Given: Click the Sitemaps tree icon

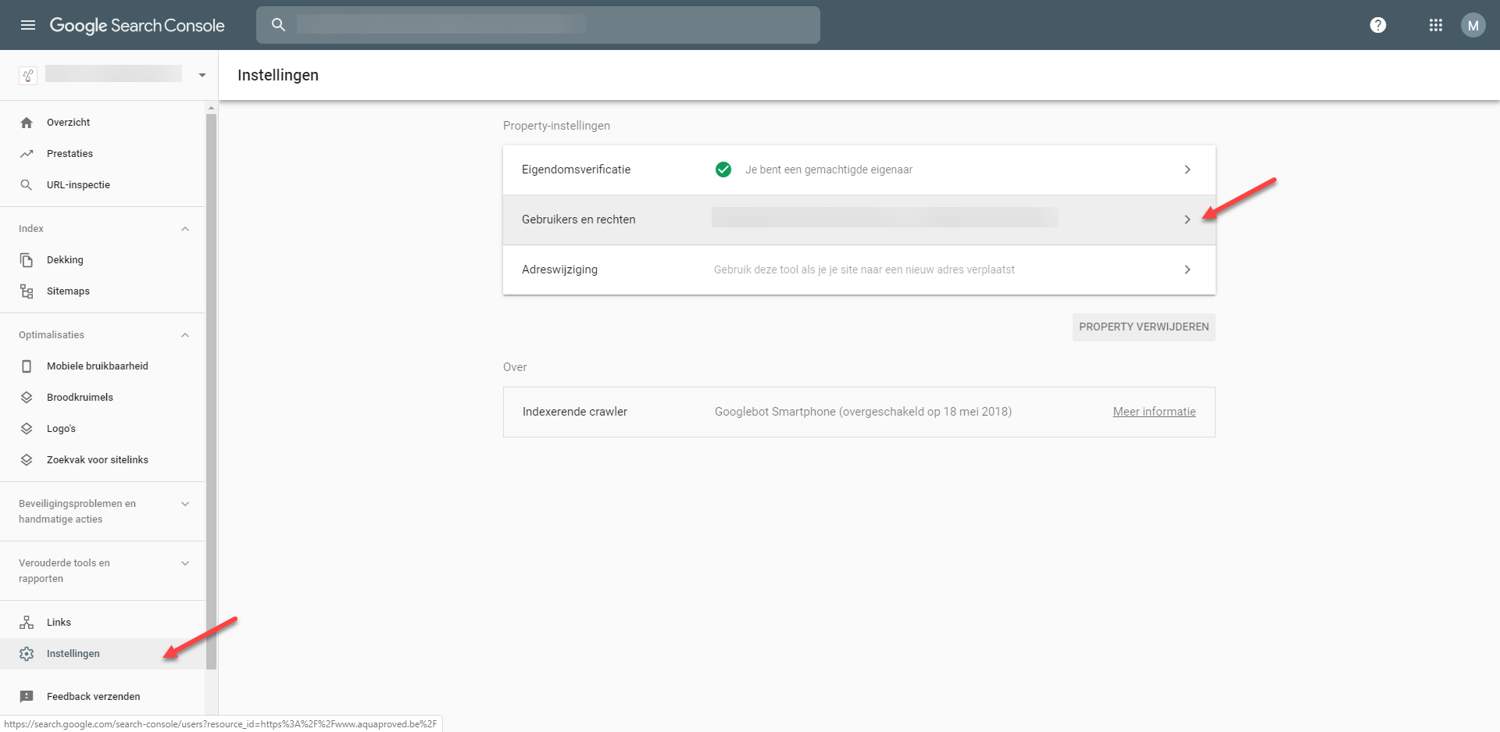Looking at the screenshot, I should pos(27,291).
